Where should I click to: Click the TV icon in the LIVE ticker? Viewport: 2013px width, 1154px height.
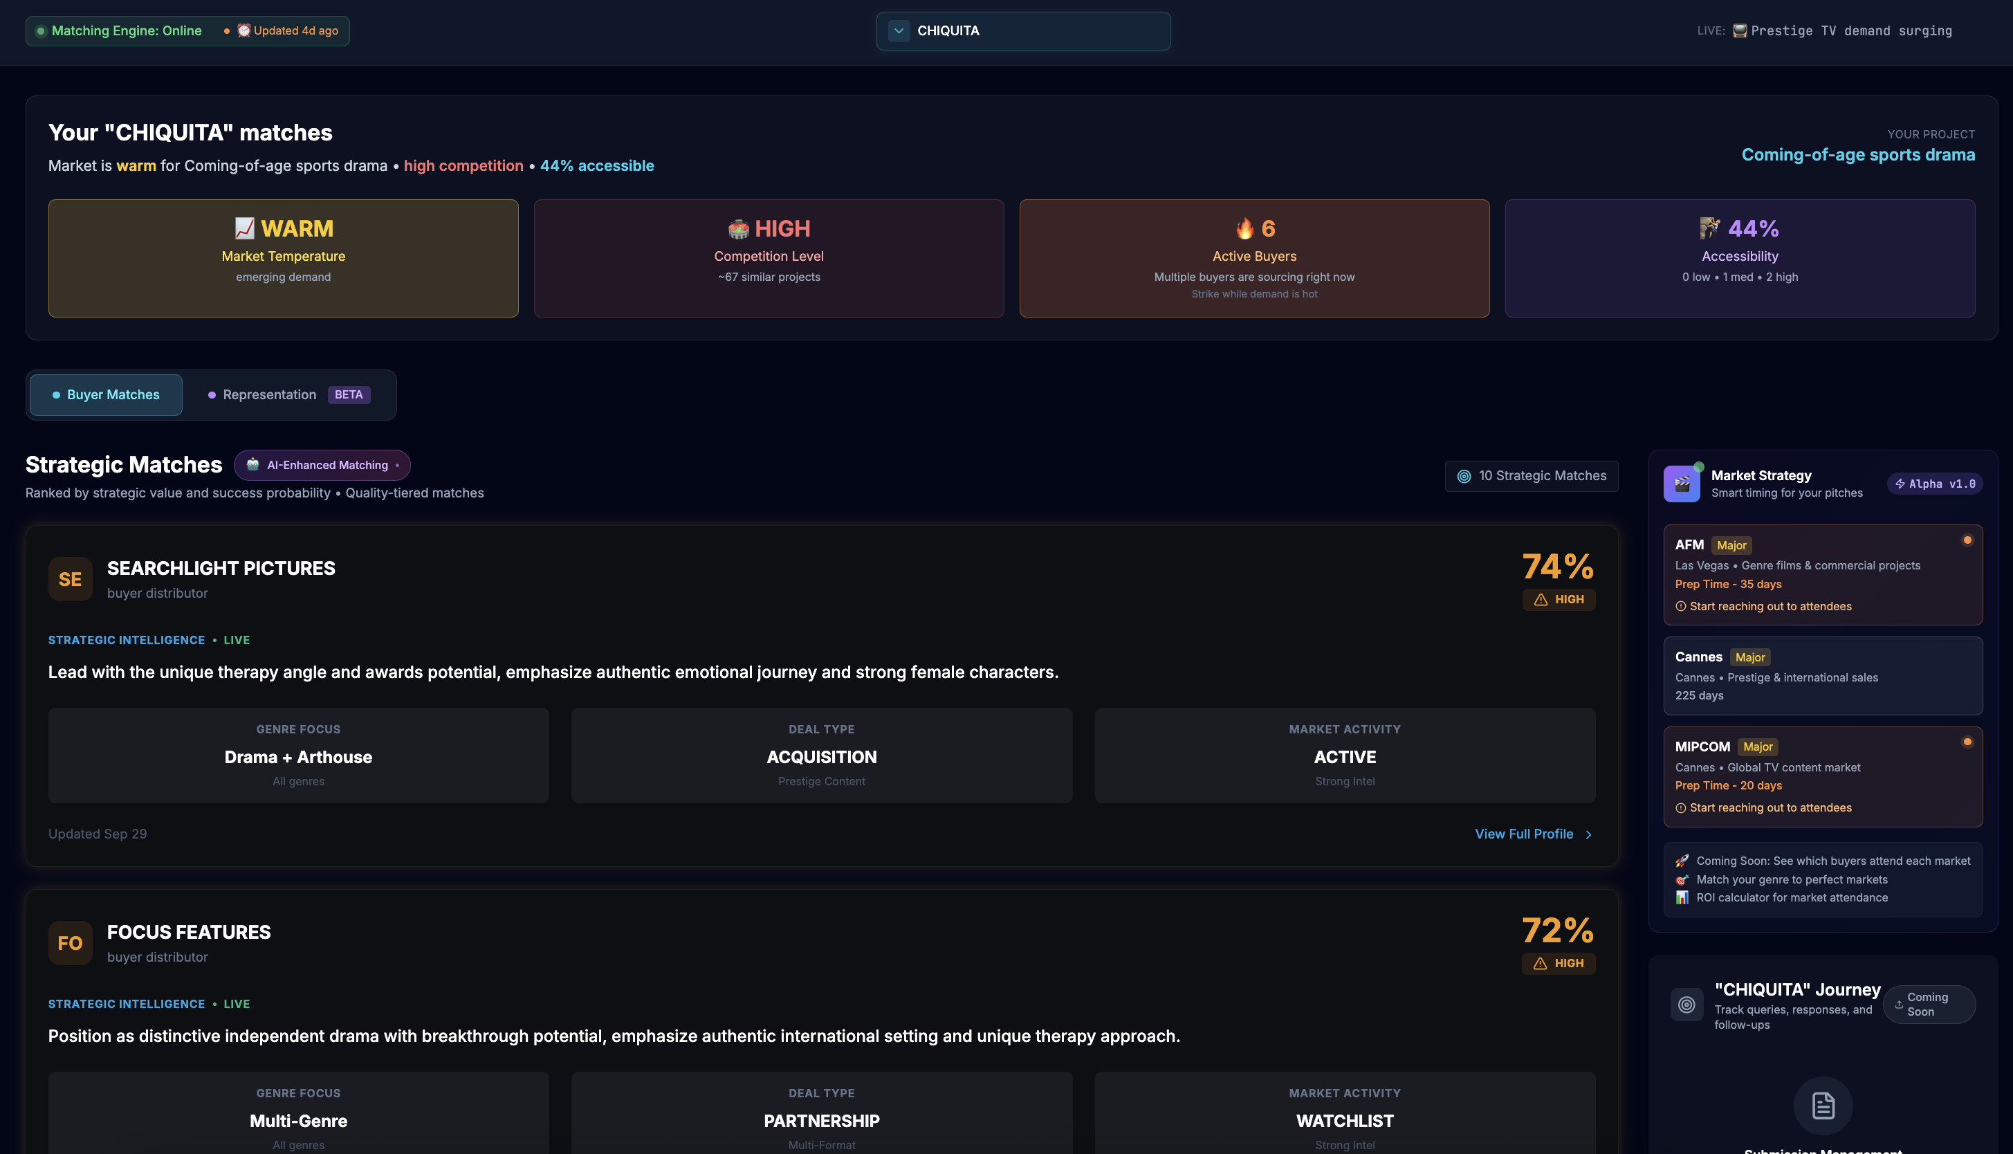1740,31
